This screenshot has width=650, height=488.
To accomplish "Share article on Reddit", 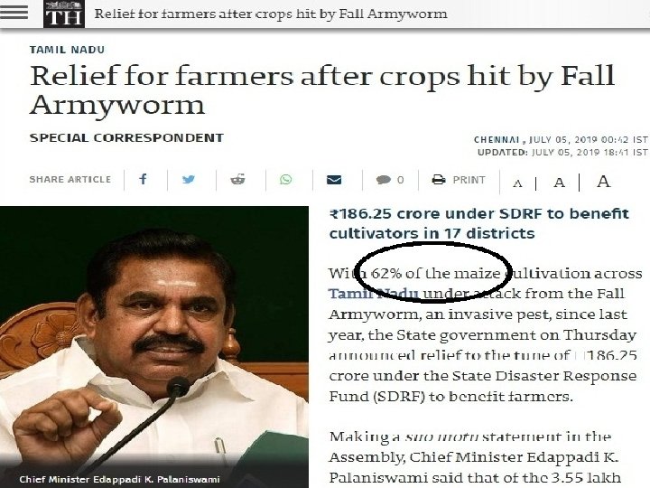I will [x=238, y=179].
